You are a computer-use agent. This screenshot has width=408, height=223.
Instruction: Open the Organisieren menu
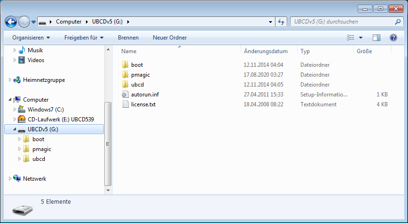pos(31,38)
